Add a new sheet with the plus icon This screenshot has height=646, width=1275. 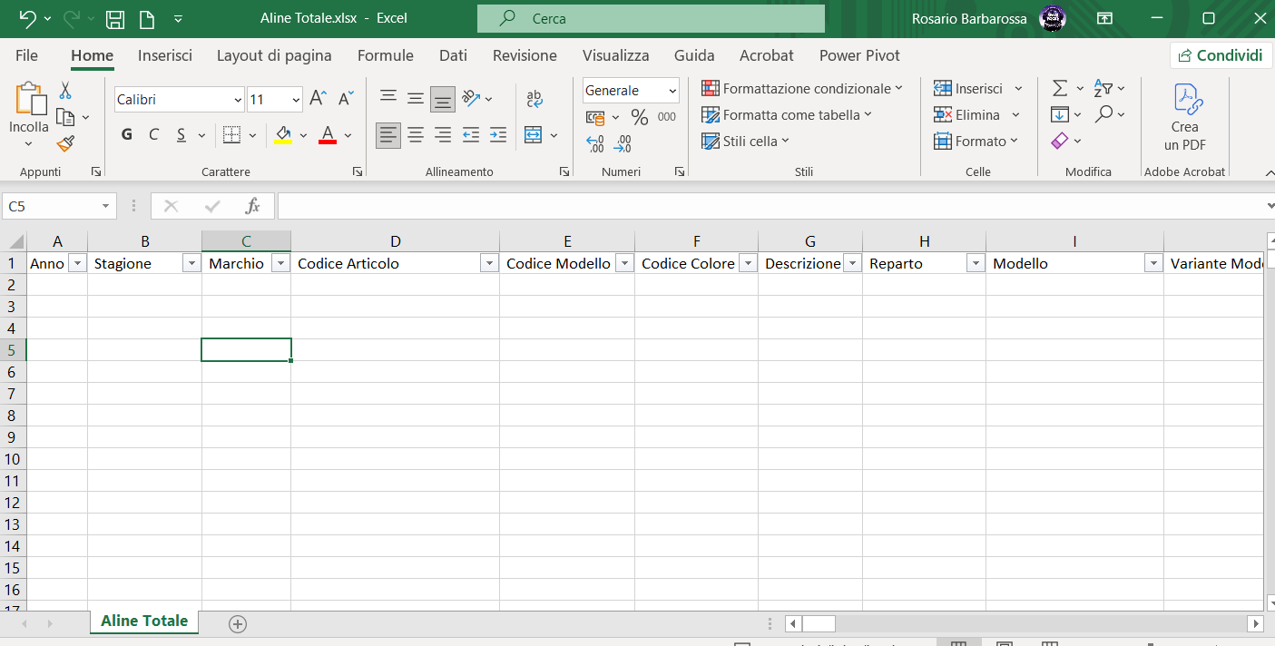point(238,623)
